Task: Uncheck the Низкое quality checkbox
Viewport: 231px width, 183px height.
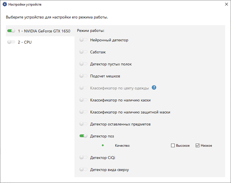Action: (x=198, y=145)
